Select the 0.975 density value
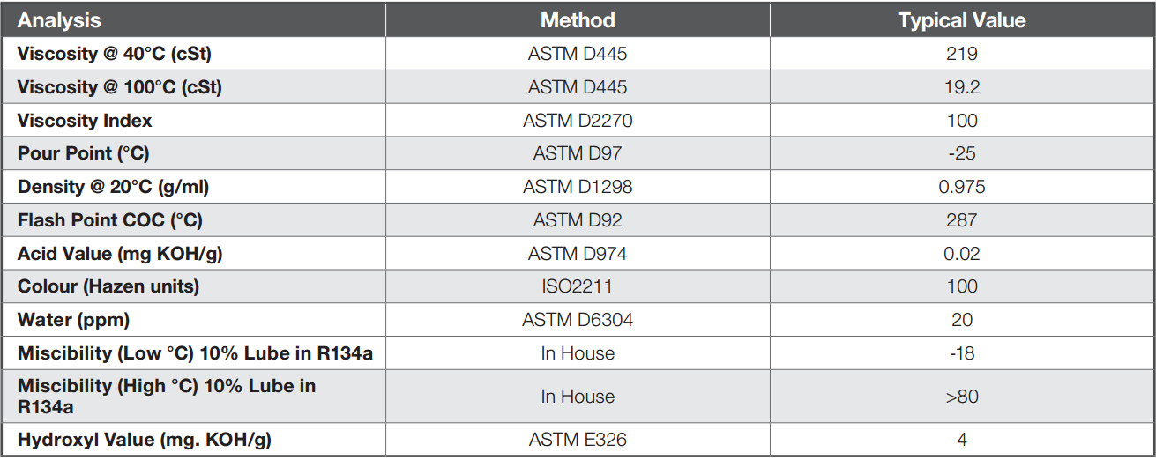The width and height of the screenshot is (1156, 460). (961, 187)
